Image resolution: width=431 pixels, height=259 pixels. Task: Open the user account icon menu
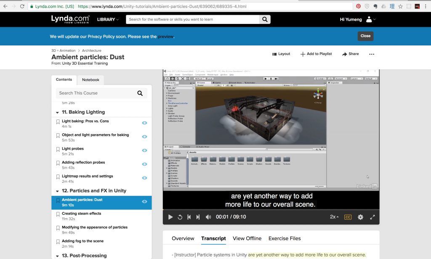370,19
